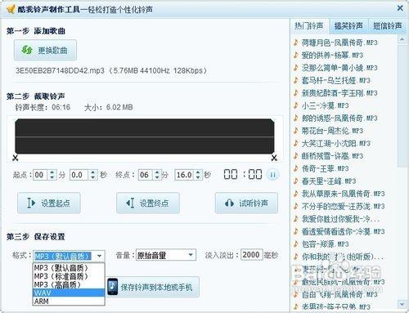Select song 我爱你胜过你爱我-冷...

click(x=340, y=219)
